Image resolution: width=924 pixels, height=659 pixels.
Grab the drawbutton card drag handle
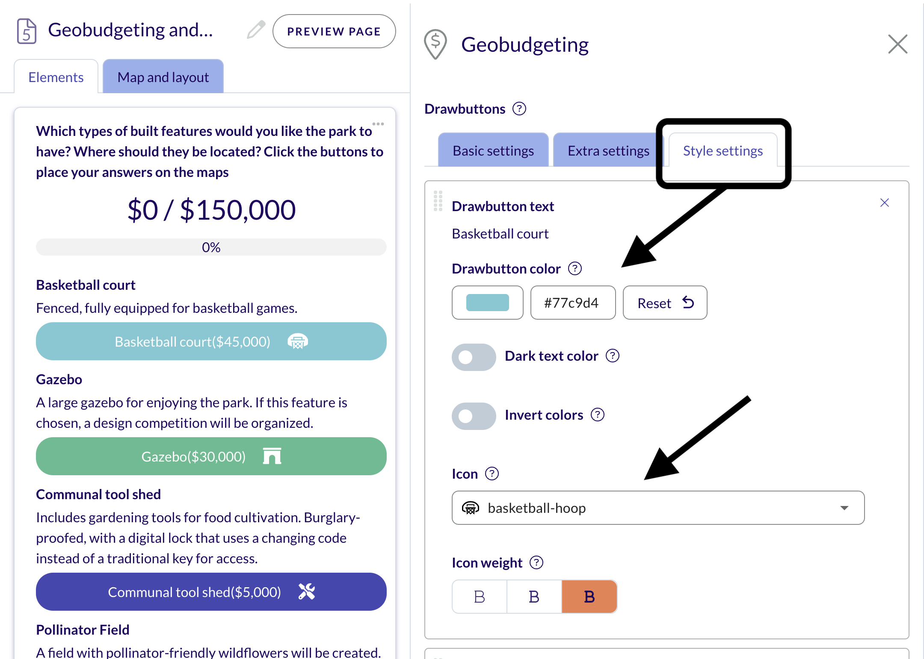click(x=438, y=201)
